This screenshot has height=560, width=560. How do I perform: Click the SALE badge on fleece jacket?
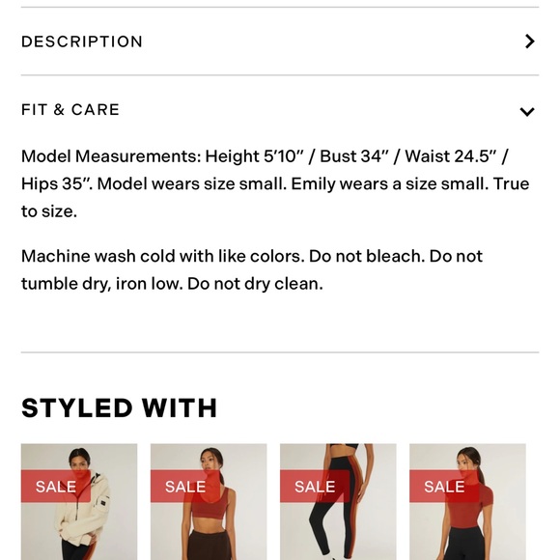(x=56, y=487)
